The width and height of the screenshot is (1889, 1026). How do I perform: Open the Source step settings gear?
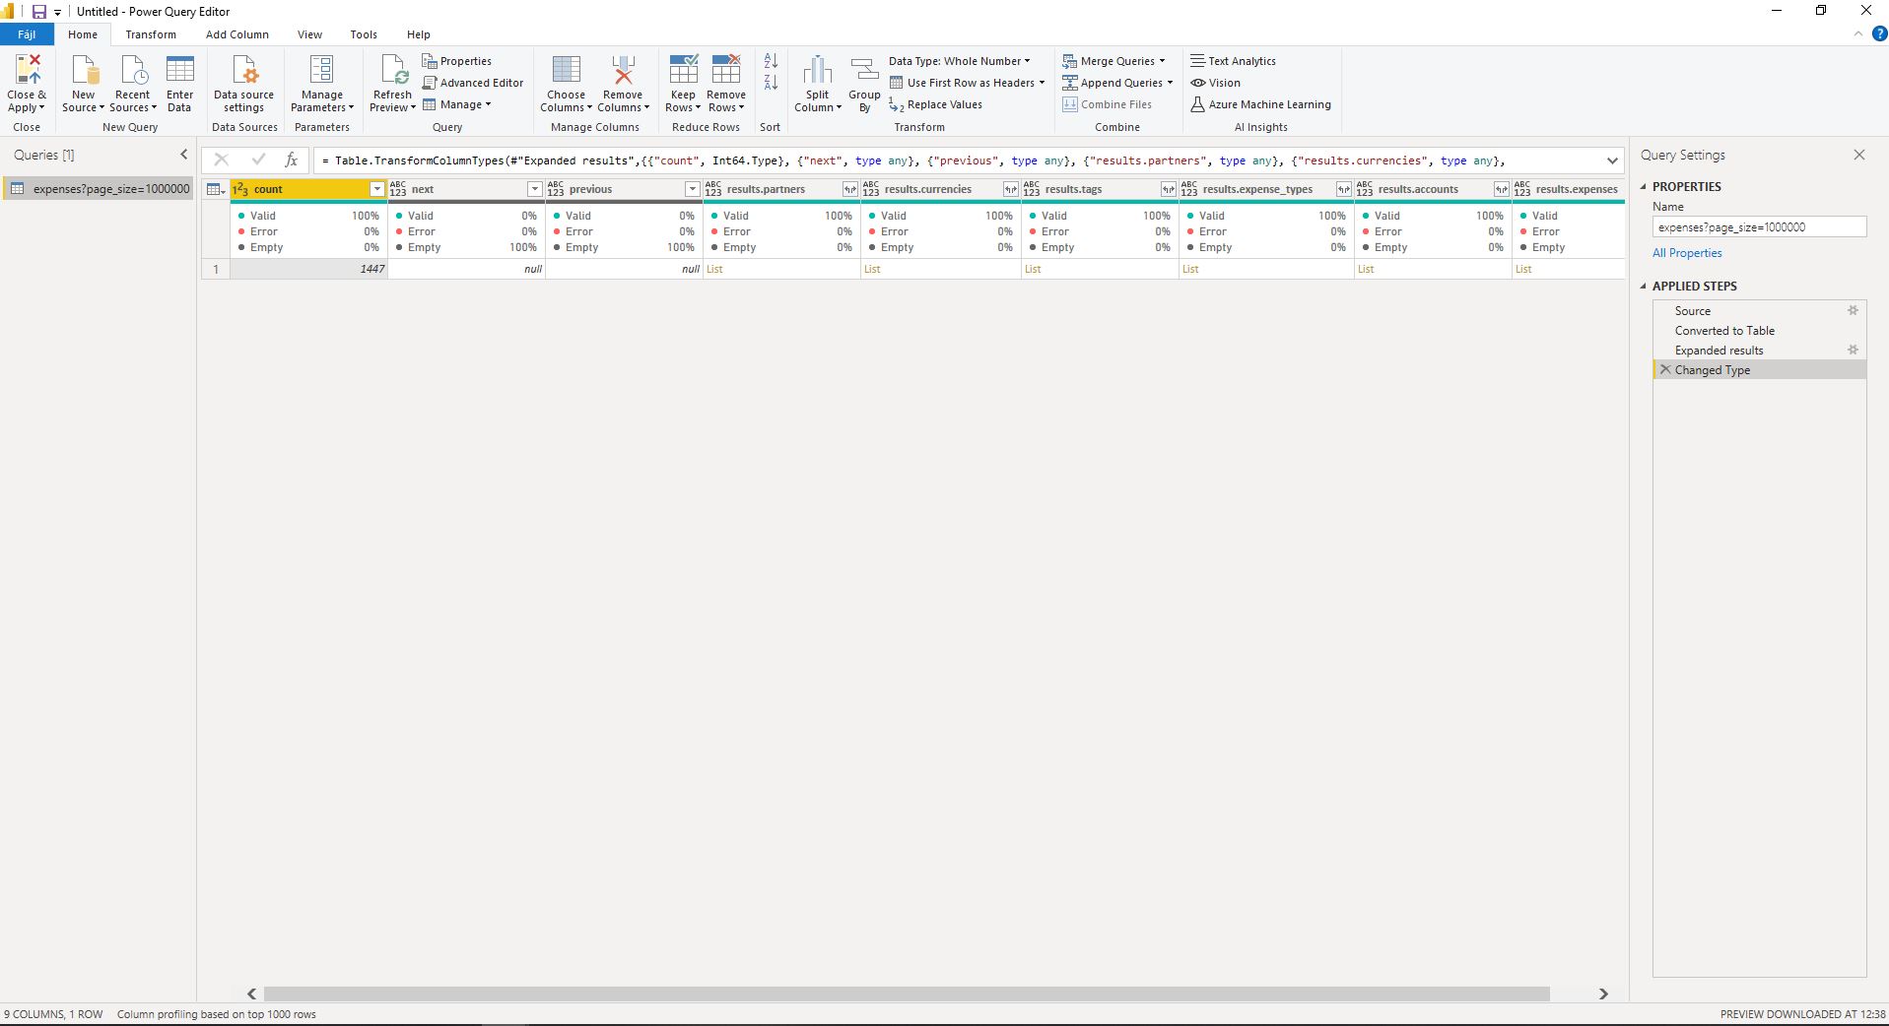tap(1853, 310)
